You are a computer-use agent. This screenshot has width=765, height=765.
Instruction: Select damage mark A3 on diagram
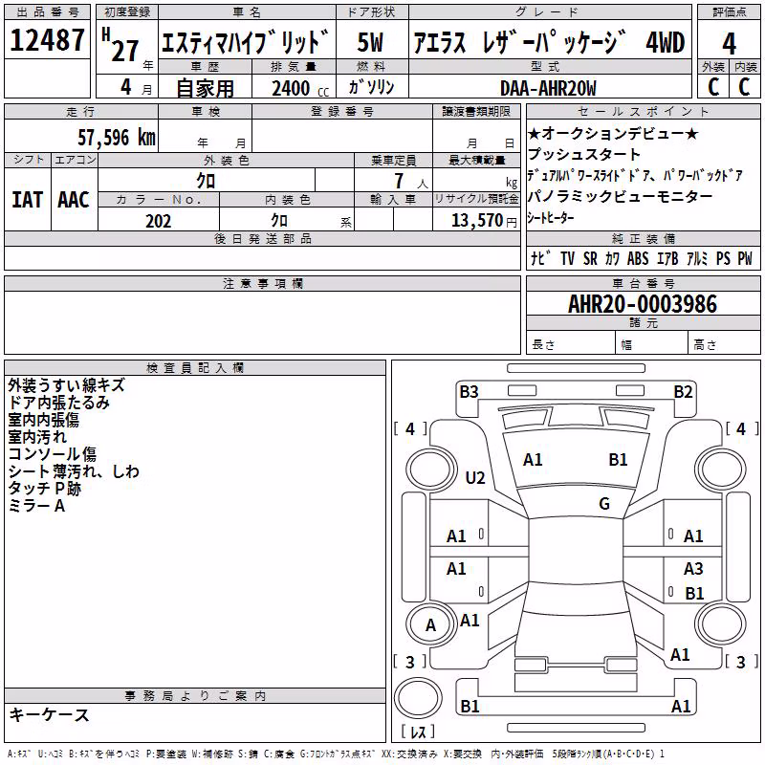click(x=693, y=568)
